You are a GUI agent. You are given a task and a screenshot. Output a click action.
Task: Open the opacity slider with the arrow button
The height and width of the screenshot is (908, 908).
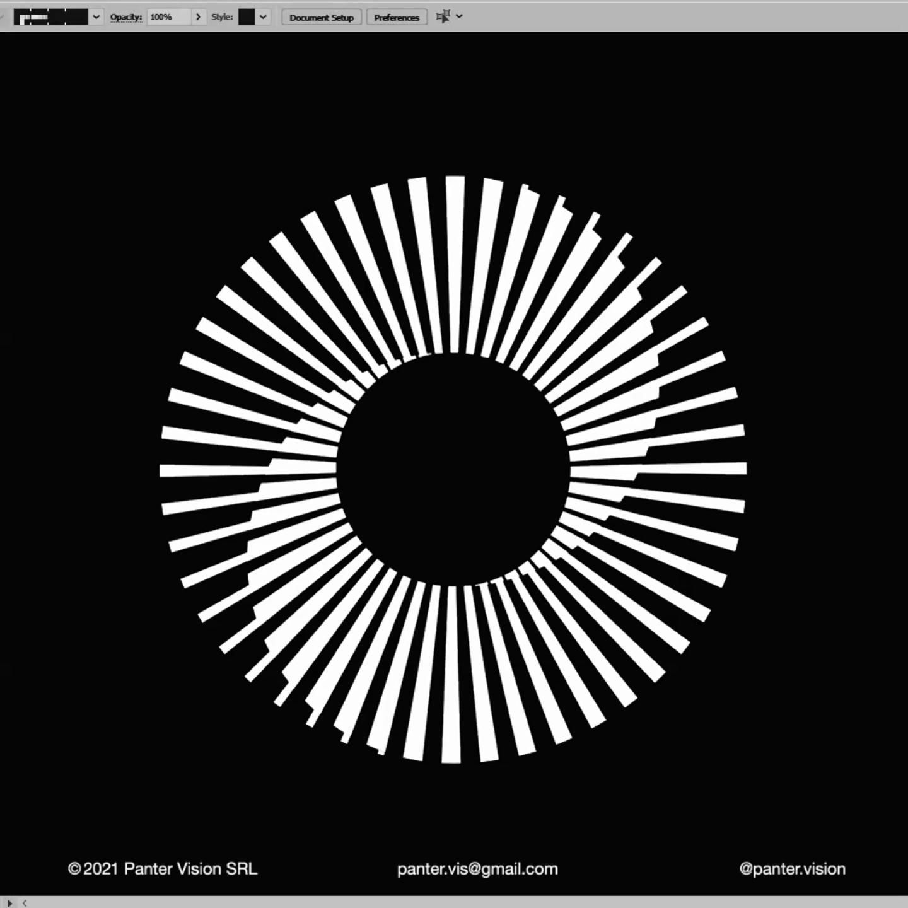198,17
